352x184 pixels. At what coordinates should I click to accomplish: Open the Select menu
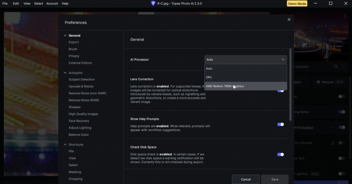click(38, 4)
